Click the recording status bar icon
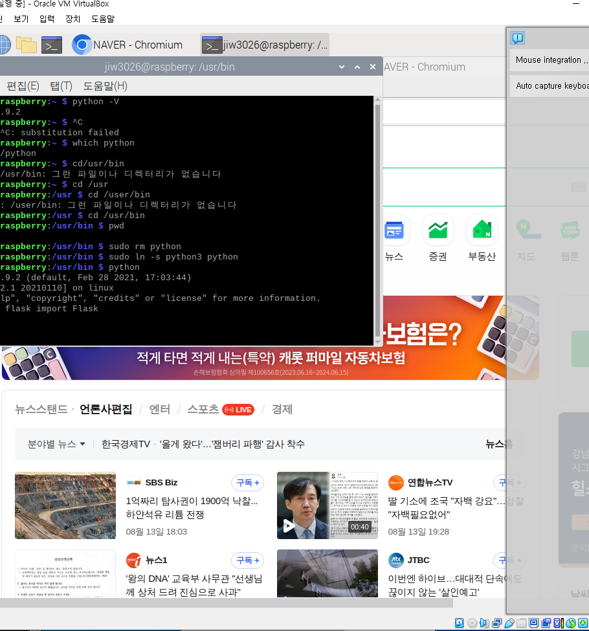The height and width of the screenshot is (631, 589). tap(546, 623)
